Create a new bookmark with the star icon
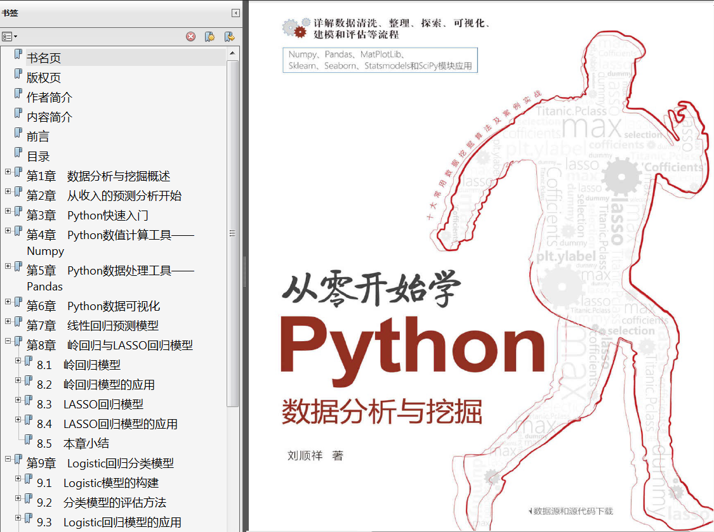The image size is (714, 532). (209, 37)
